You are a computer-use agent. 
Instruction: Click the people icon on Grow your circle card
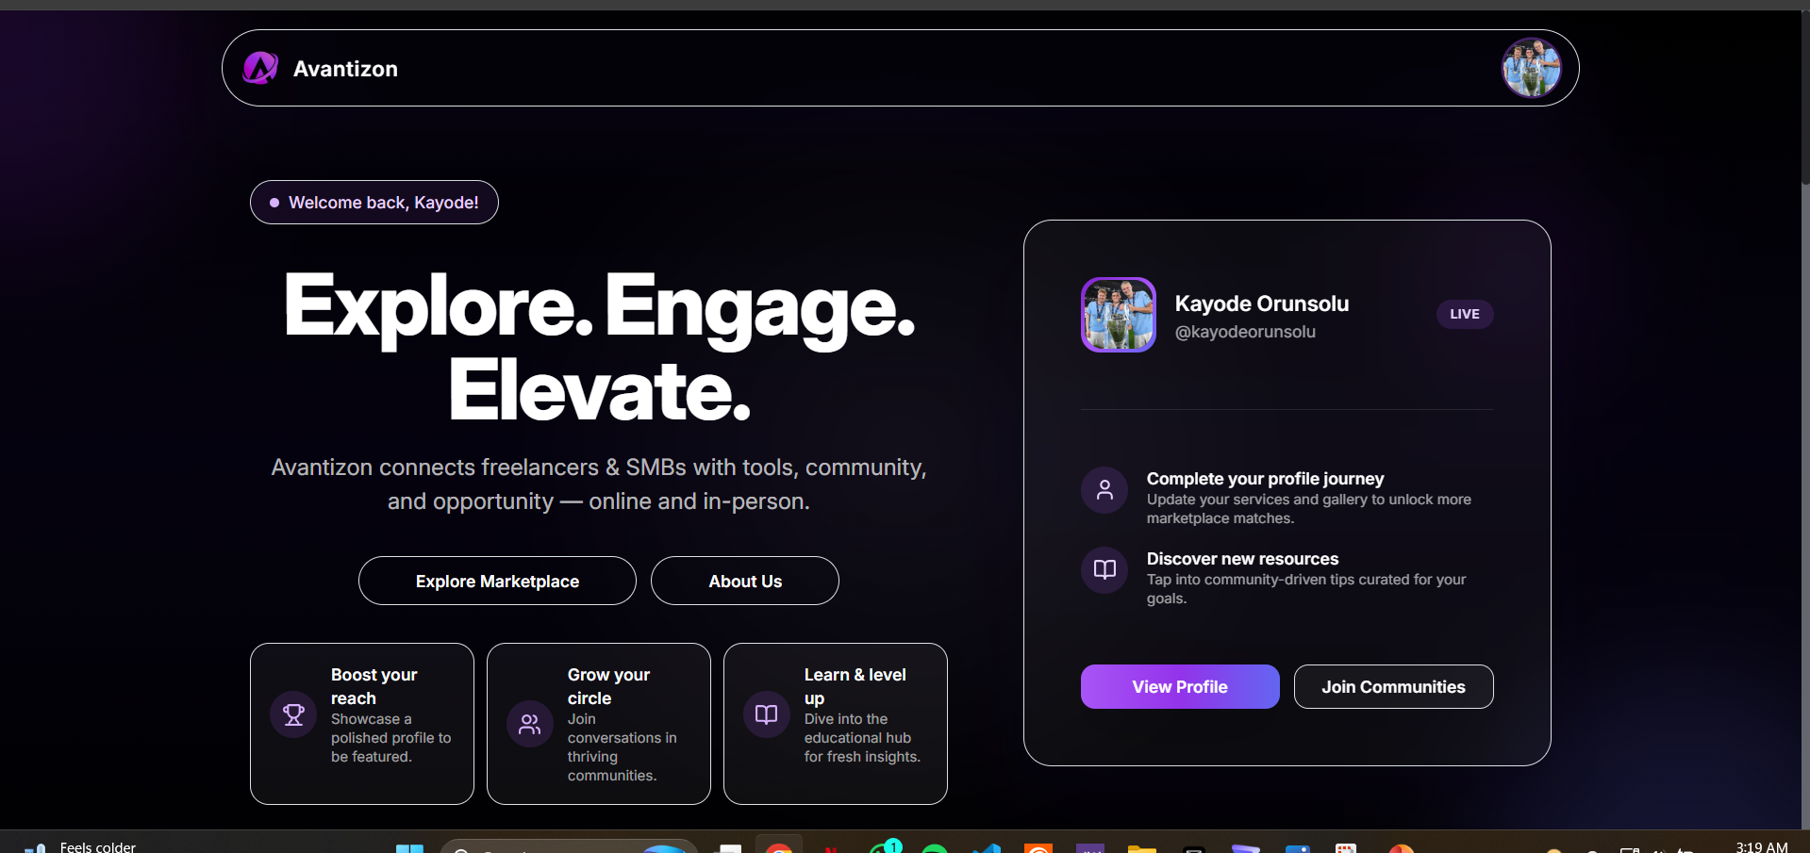(x=529, y=724)
